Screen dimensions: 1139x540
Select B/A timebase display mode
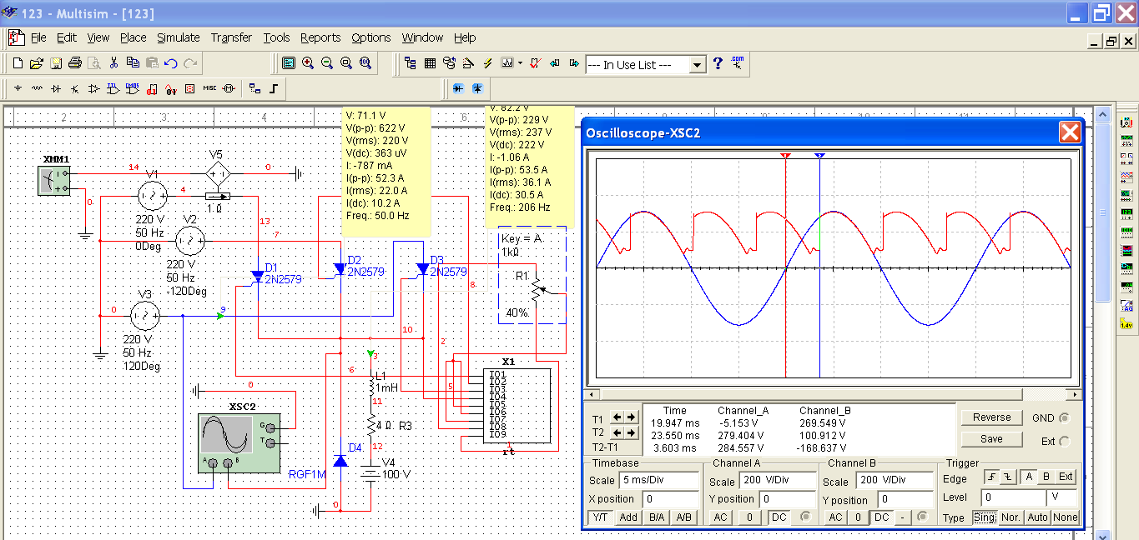click(x=656, y=517)
